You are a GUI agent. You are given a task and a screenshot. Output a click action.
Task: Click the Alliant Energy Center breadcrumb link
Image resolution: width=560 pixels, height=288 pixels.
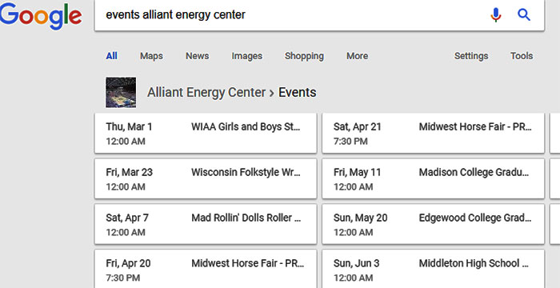tap(206, 93)
